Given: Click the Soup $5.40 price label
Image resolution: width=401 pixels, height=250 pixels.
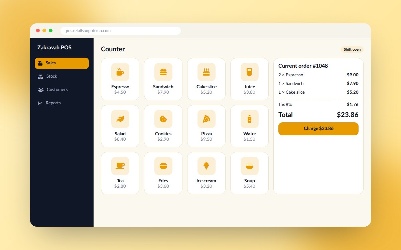Looking at the screenshot, I should pyautogui.click(x=250, y=186).
